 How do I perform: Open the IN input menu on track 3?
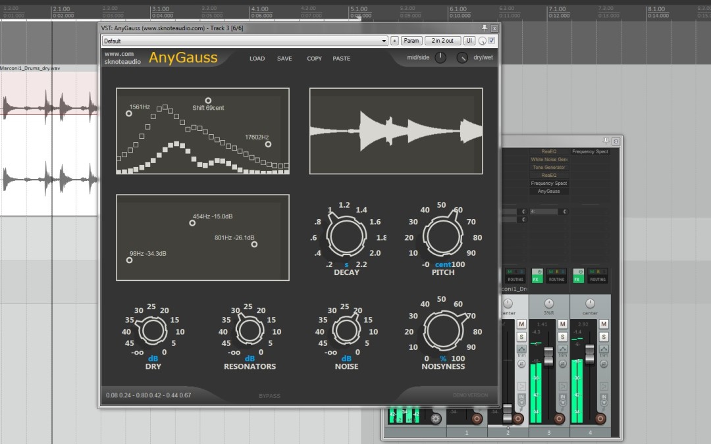pyautogui.click(x=562, y=400)
